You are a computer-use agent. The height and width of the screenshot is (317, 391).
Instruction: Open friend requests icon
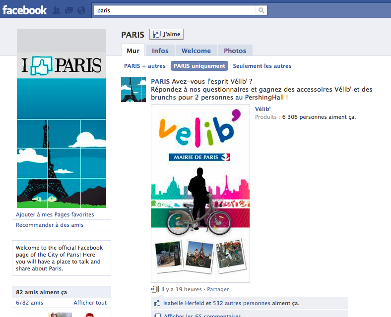57,10
